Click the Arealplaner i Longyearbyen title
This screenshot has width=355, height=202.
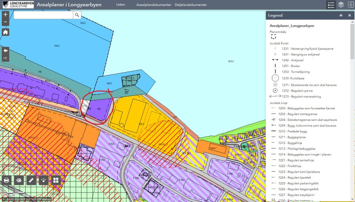point(69,4)
